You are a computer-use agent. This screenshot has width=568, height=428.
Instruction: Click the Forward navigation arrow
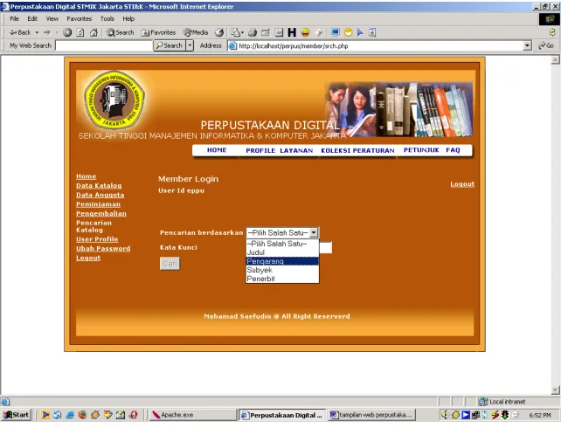(x=47, y=32)
